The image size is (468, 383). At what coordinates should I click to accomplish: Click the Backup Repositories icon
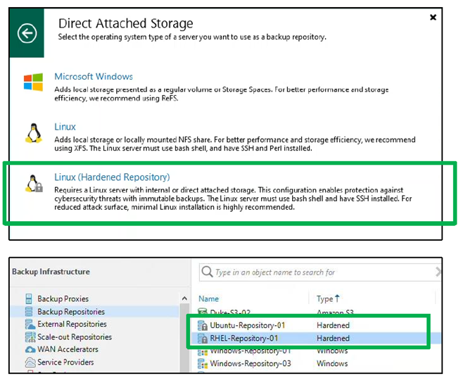click(29, 311)
